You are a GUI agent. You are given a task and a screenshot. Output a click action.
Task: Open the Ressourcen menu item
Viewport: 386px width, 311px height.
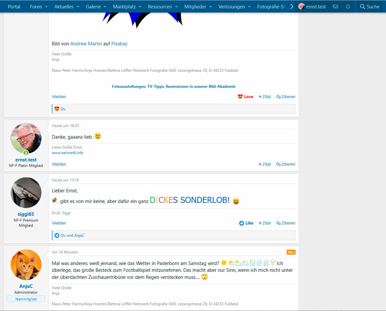(x=160, y=6)
